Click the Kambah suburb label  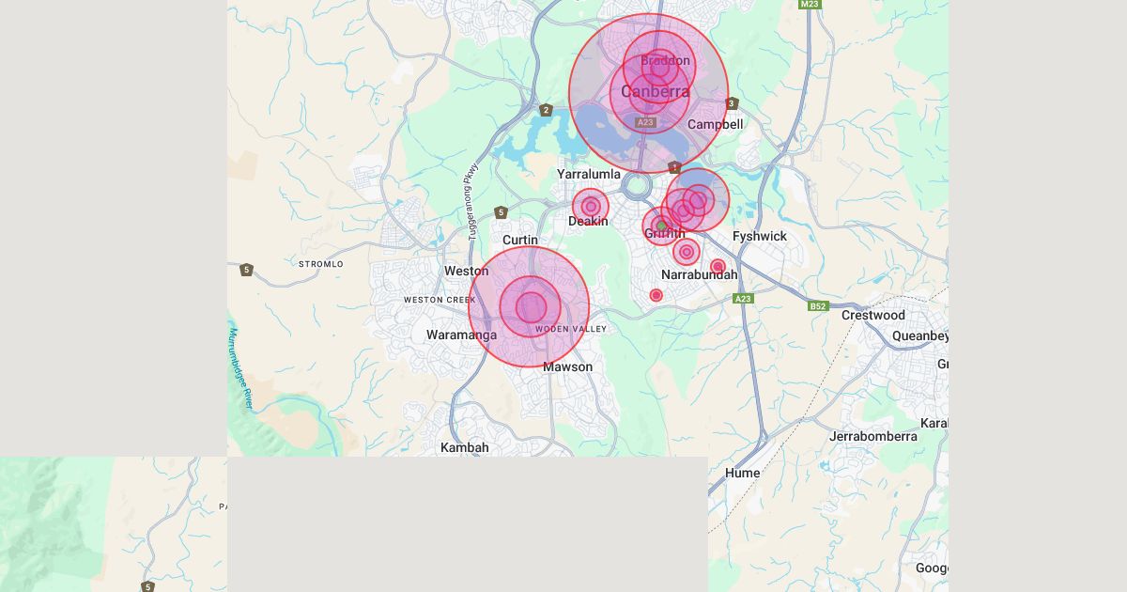(x=464, y=447)
